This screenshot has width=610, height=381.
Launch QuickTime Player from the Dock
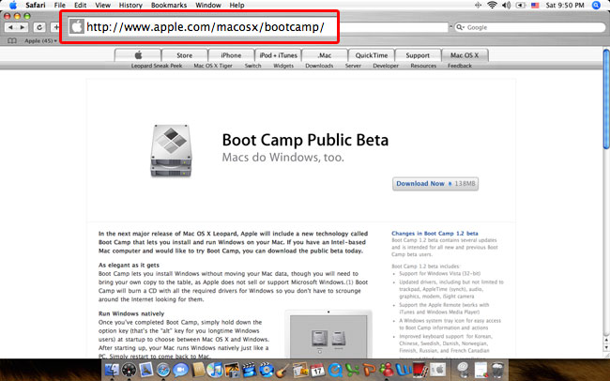point(335,370)
